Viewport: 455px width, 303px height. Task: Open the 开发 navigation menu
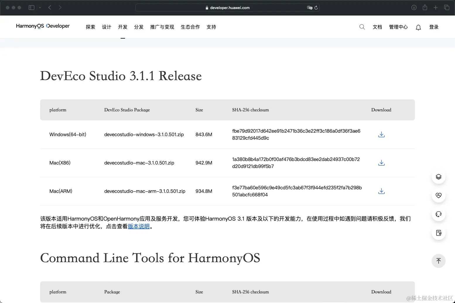click(123, 27)
